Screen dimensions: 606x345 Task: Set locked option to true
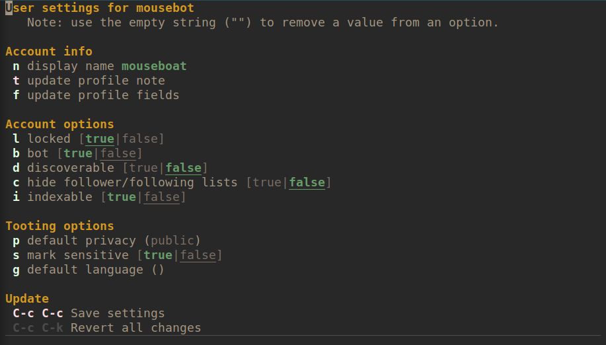100,139
